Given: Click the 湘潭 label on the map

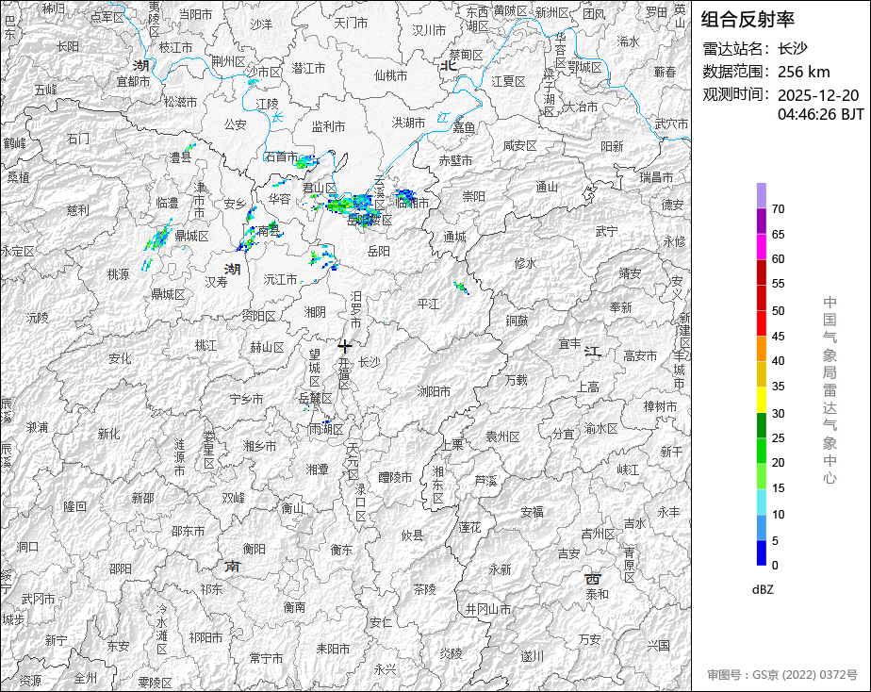Looking at the screenshot, I should 317,470.
